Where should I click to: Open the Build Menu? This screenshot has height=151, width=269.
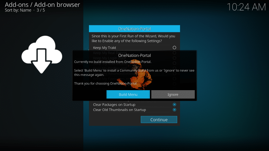click(128, 94)
